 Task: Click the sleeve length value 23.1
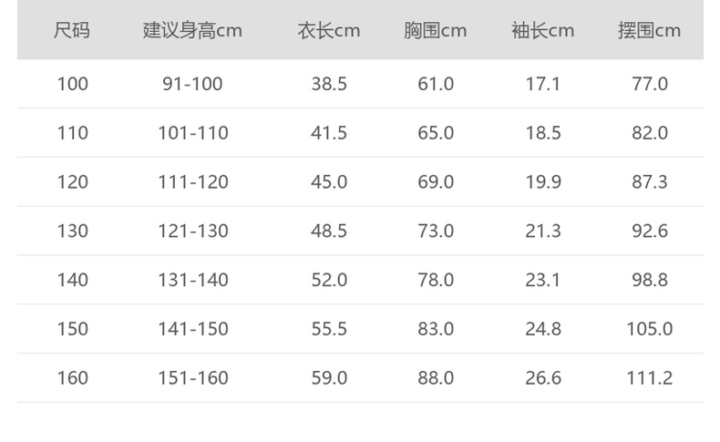point(543,280)
